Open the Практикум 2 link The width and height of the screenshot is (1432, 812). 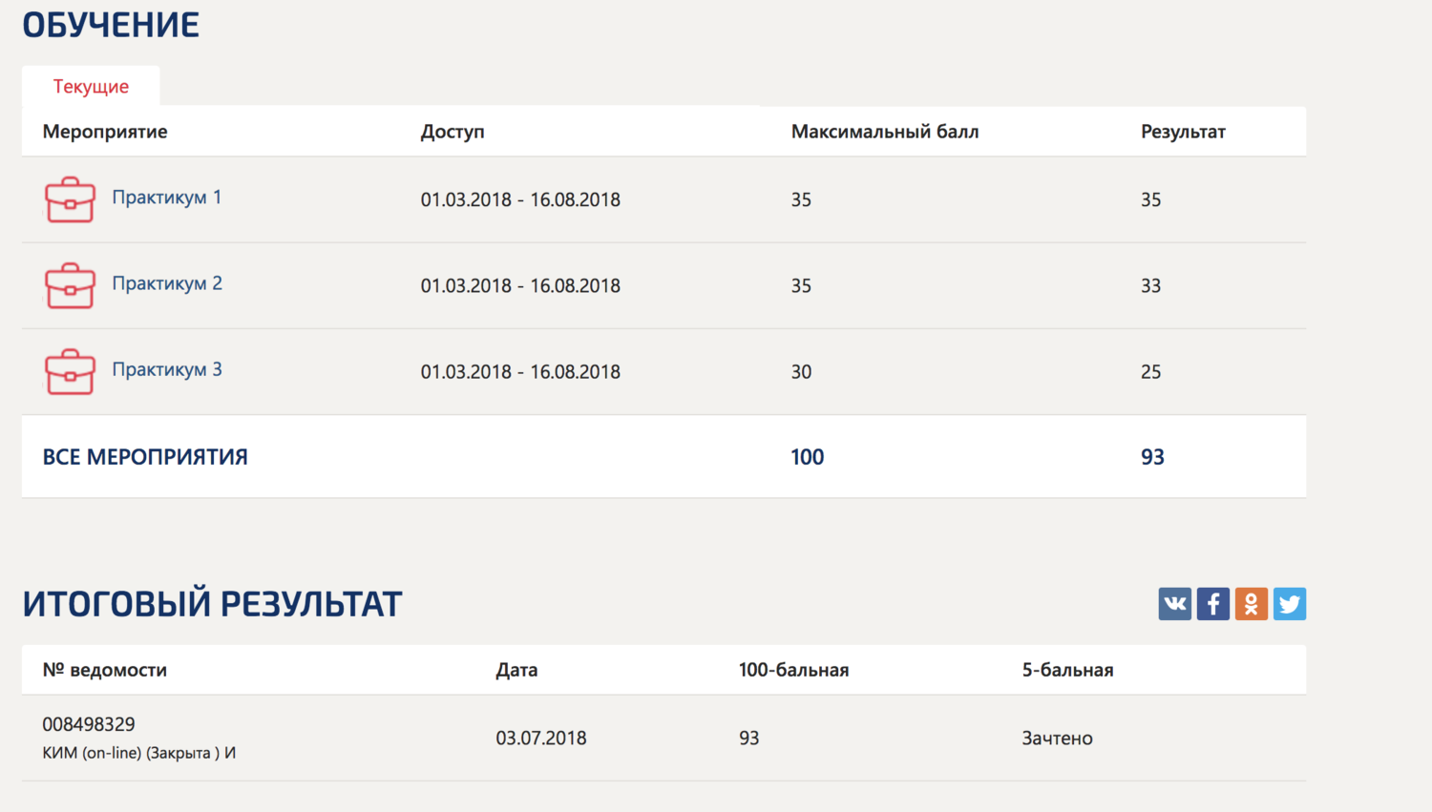click(x=167, y=283)
